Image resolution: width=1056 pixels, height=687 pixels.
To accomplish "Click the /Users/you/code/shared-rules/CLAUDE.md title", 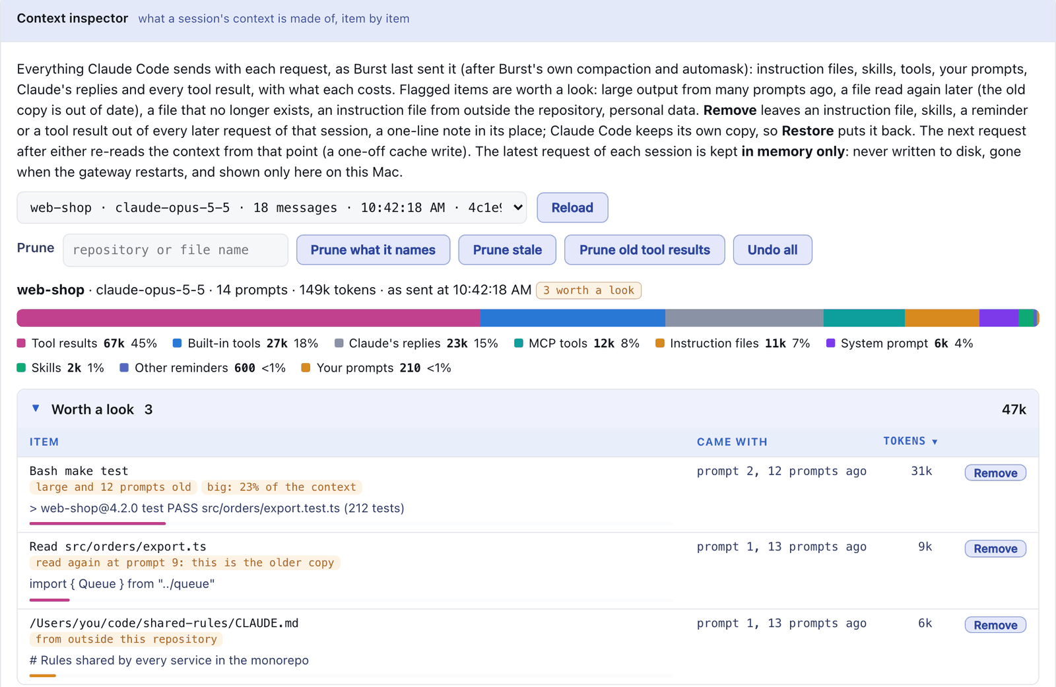I will tap(164, 624).
